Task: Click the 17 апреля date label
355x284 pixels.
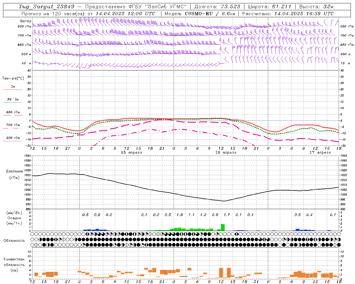Action: click(320, 153)
